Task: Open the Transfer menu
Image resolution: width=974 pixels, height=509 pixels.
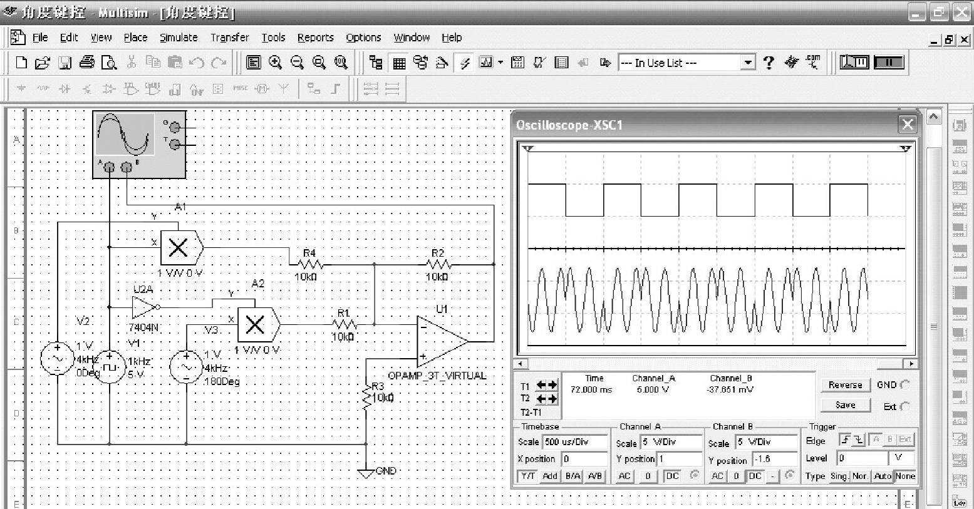Action: pos(229,38)
